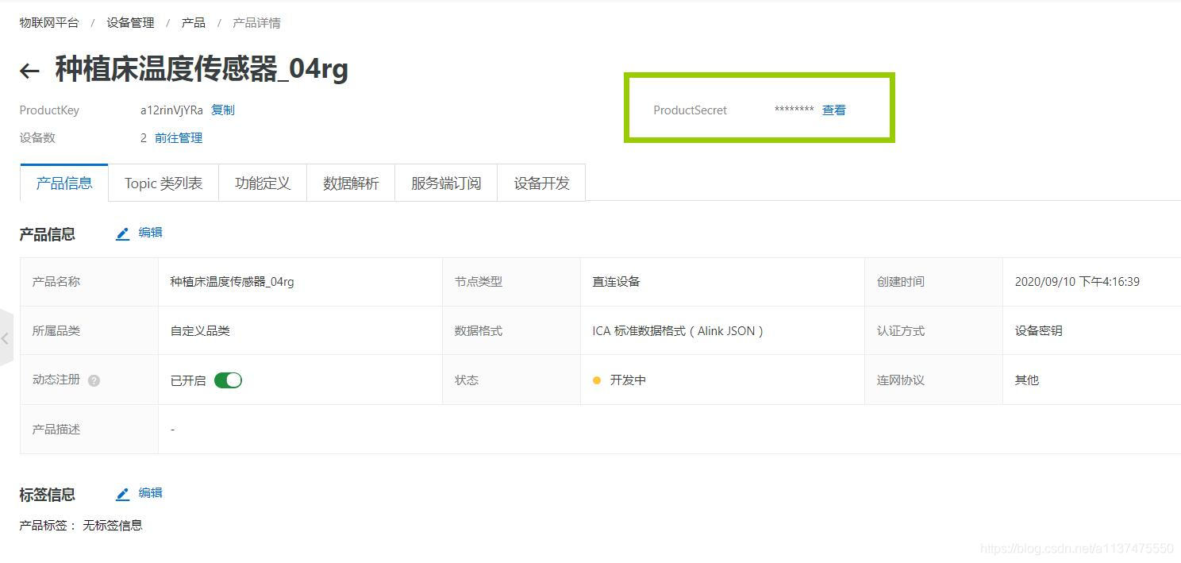Copy the ProductKey via 复制 link
Screen dimensions: 1181x563
223,110
